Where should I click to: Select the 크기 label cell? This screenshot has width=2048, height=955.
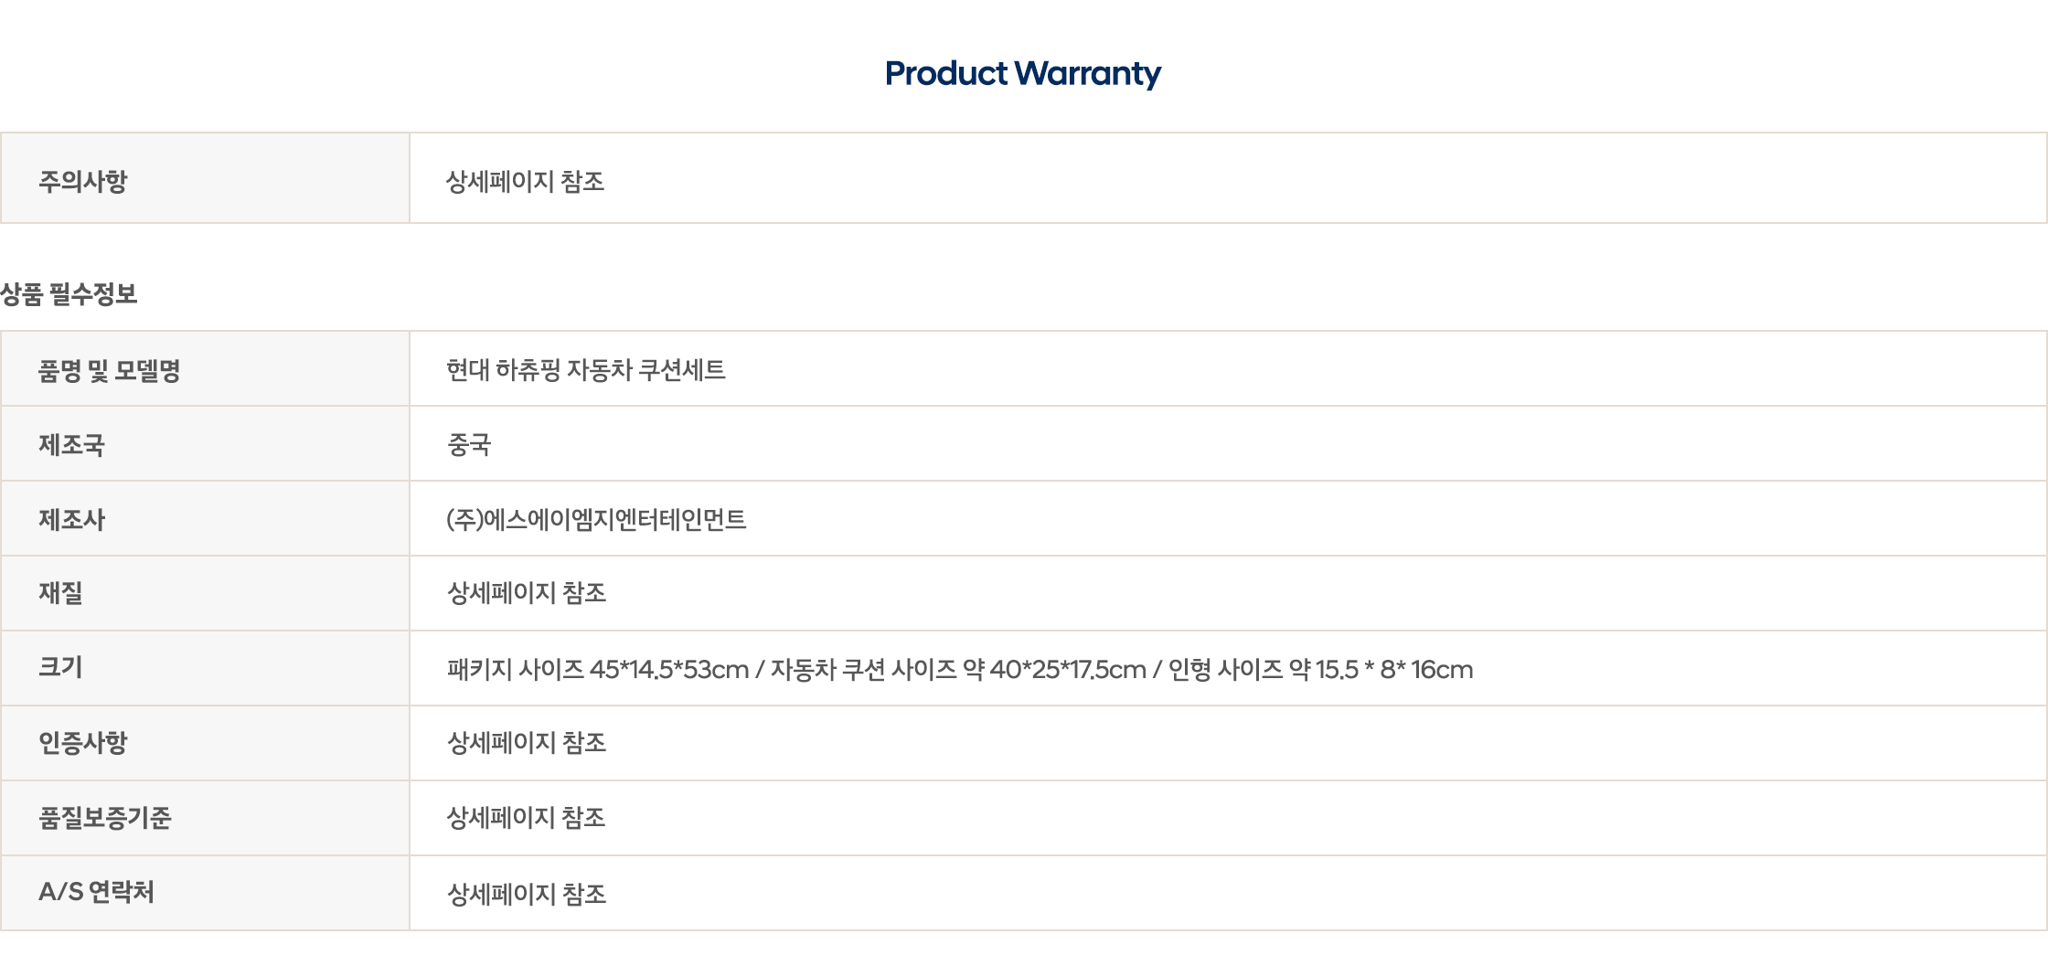205,669
